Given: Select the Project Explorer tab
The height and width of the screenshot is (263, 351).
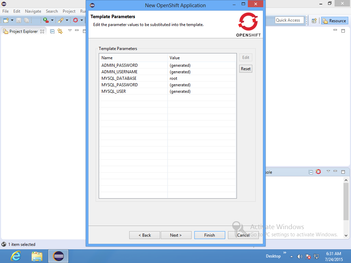Looking at the screenshot, I should [x=24, y=32].
